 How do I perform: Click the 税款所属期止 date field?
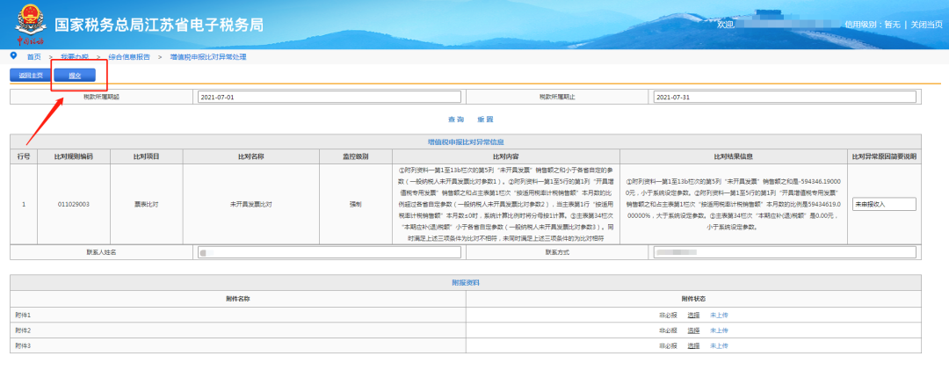click(x=785, y=97)
